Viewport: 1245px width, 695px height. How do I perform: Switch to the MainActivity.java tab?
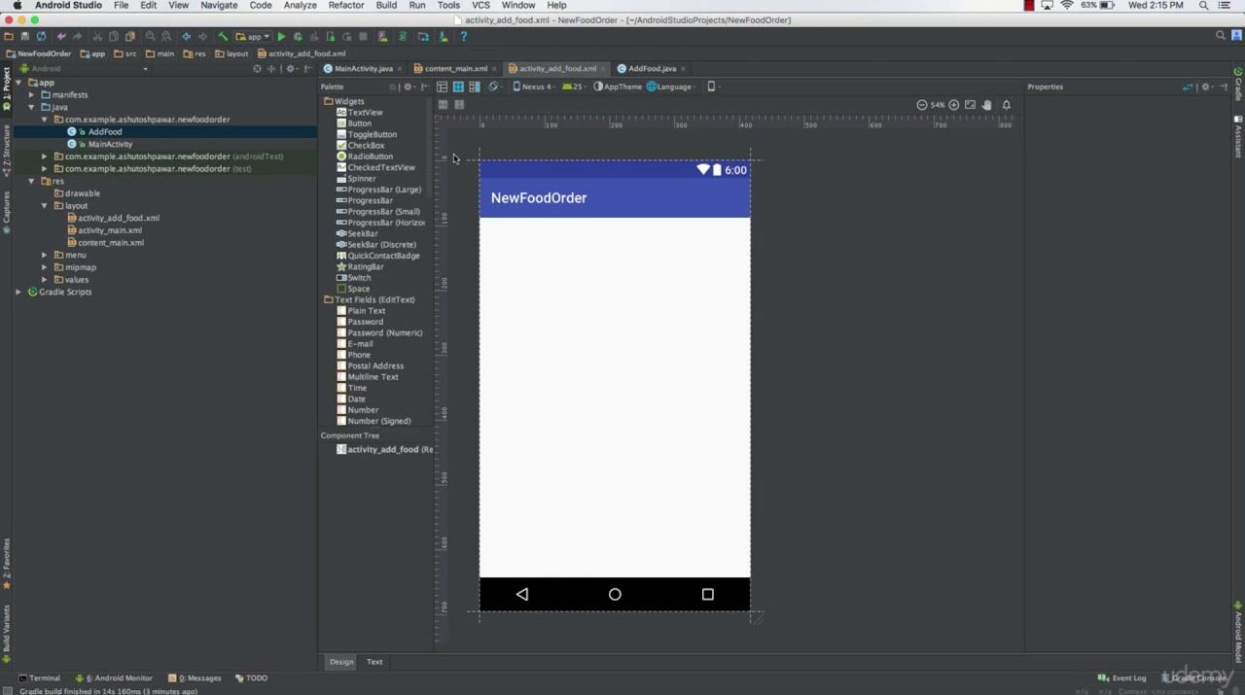(362, 69)
